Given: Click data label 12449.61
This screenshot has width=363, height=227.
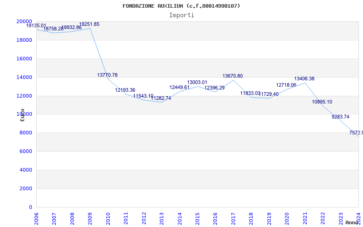Looking at the screenshot, I should coord(180,87).
